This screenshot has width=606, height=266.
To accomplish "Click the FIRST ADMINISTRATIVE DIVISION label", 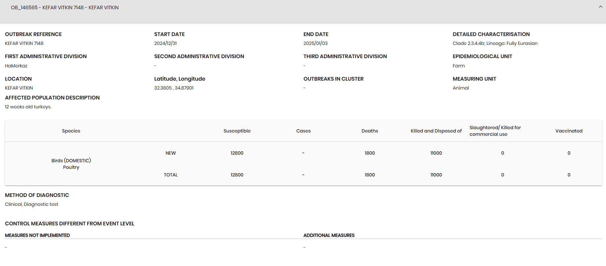I will (46, 57).
